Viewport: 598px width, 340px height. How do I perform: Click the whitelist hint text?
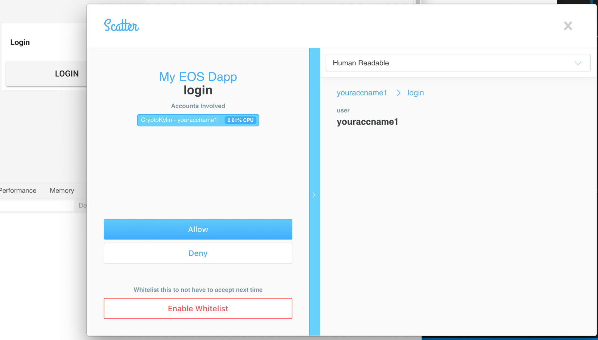pyautogui.click(x=198, y=290)
